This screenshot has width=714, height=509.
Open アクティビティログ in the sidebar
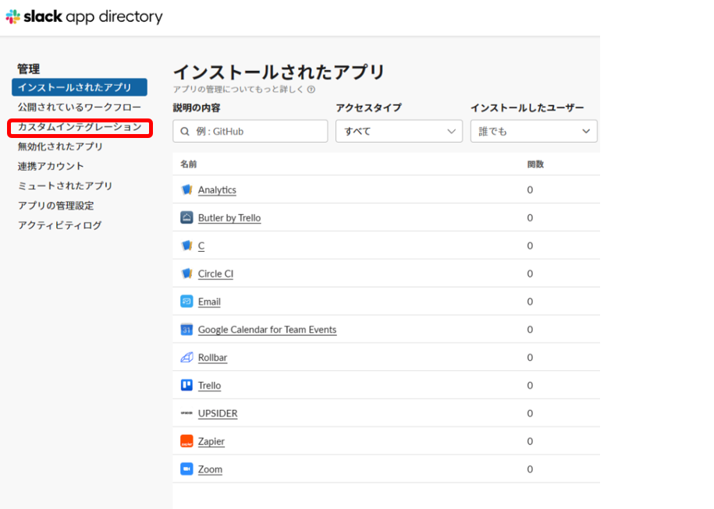[59, 225]
